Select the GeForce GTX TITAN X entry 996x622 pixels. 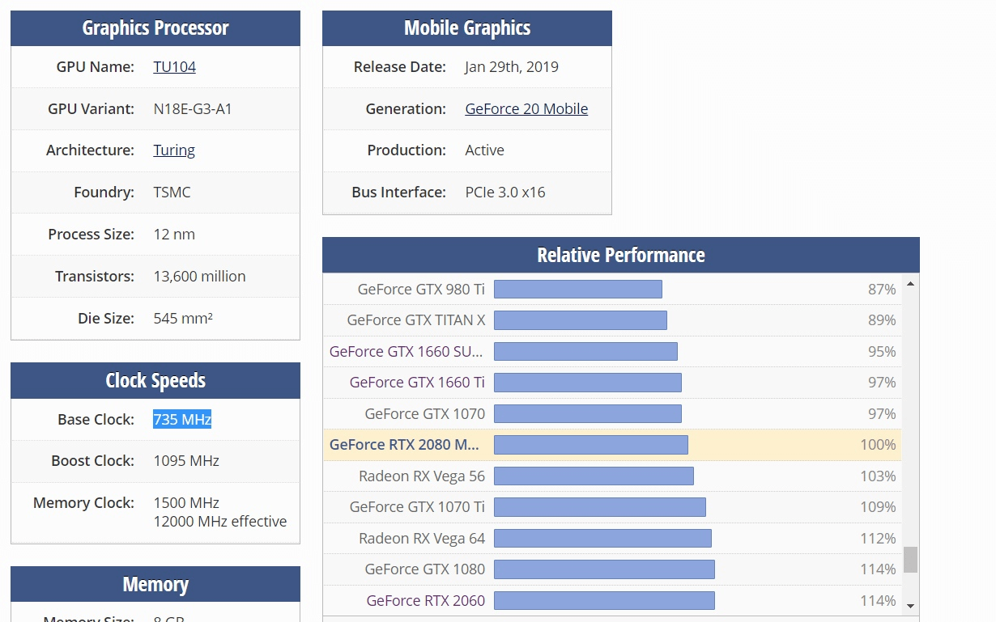416,320
